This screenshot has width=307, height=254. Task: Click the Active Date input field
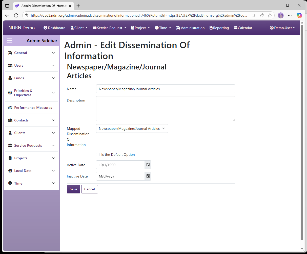[120, 165]
